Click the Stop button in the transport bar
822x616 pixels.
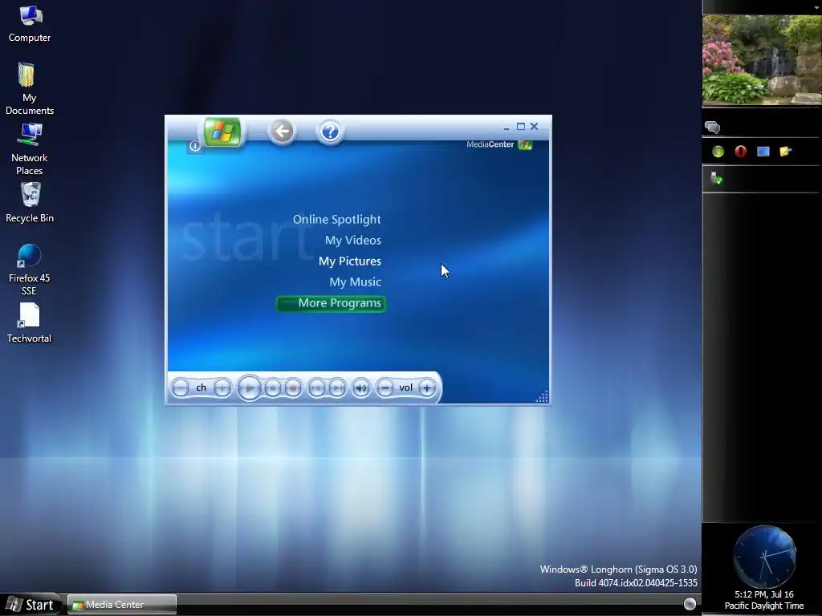coord(273,388)
